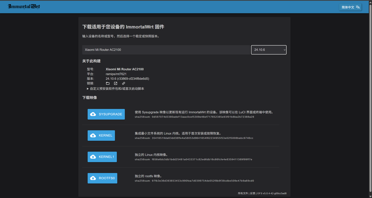The width and height of the screenshot is (372, 198).
Task: Click the 关于此构建 heading
Action: pyautogui.click(x=91, y=61)
